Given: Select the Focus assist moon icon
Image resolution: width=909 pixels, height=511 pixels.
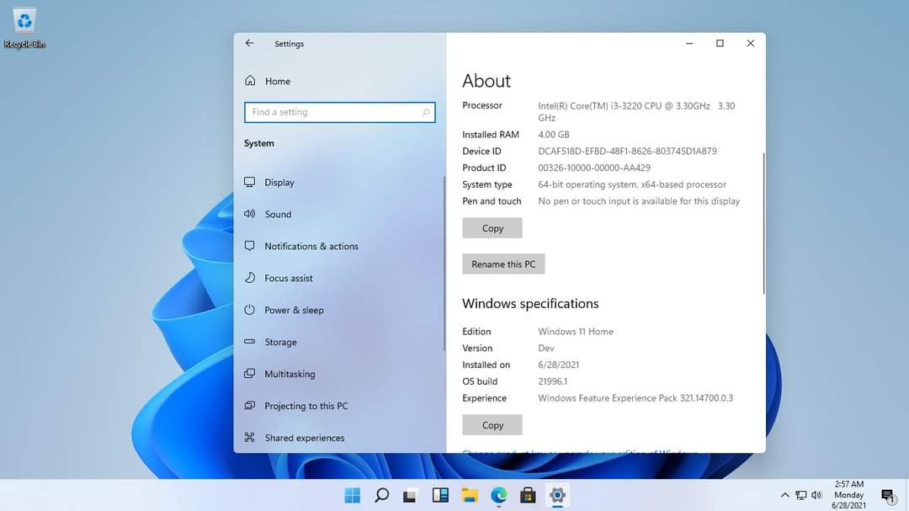Looking at the screenshot, I should [x=249, y=278].
